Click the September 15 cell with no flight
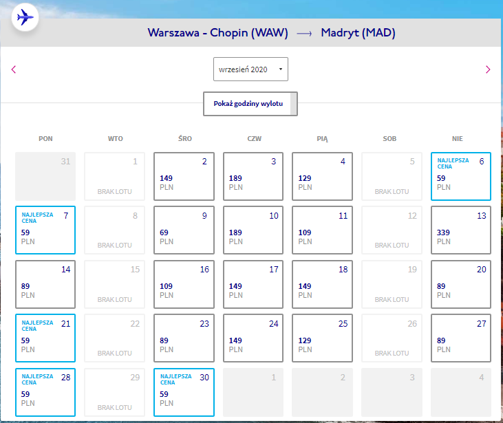Screen dimensions: 503x423 coord(114,285)
